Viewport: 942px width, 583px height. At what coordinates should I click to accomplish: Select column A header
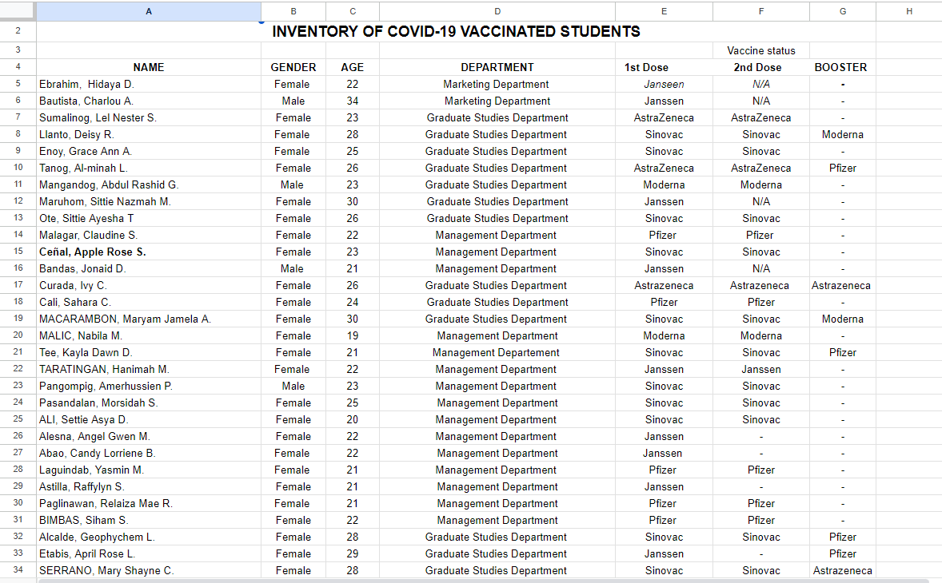[149, 10]
